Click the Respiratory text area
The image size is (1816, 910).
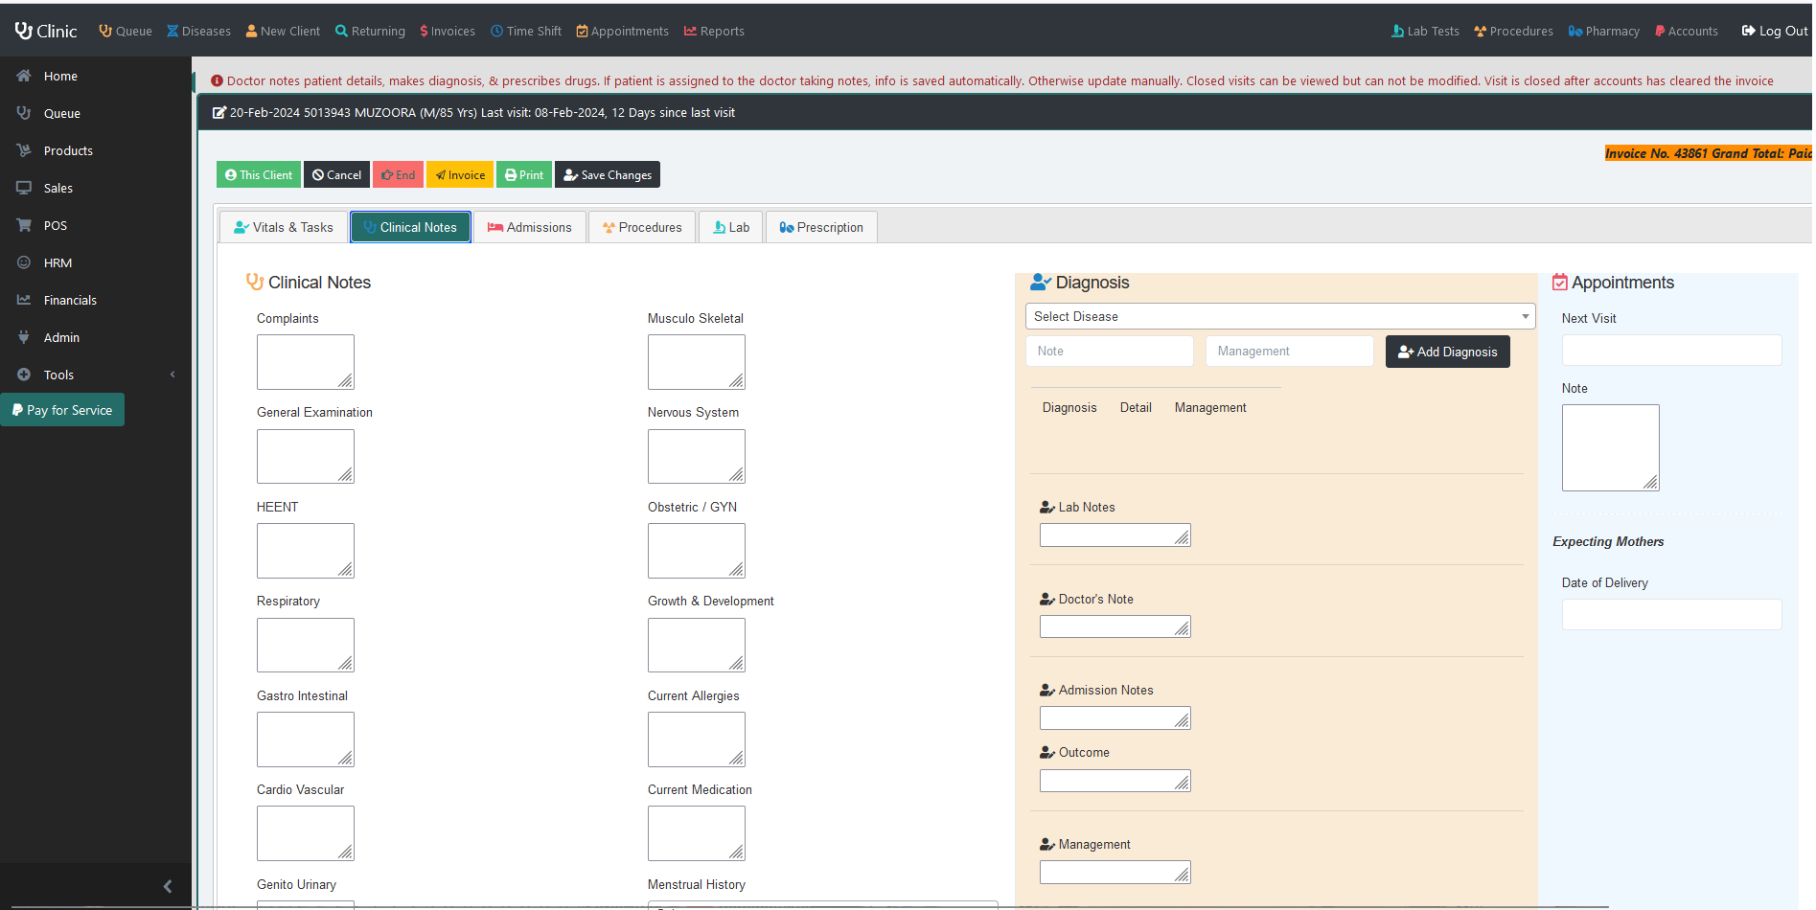[306, 645]
